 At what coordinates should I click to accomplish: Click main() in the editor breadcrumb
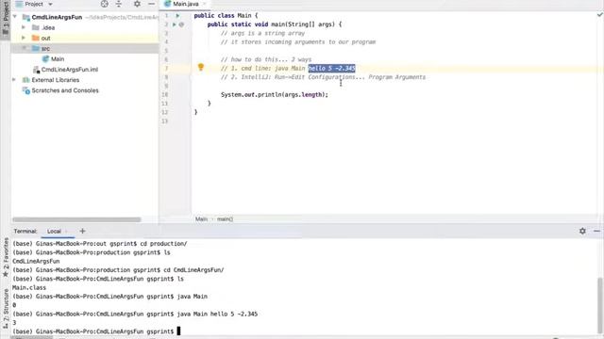coord(225,219)
